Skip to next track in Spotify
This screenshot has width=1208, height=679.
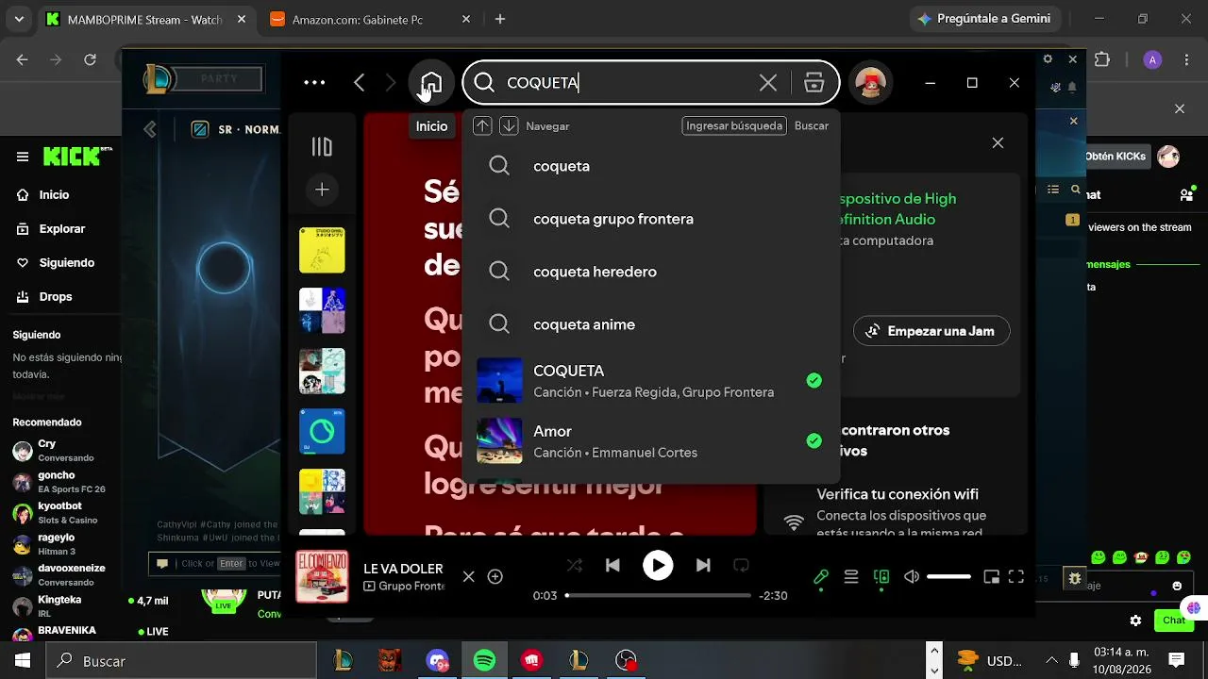click(x=703, y=565)
